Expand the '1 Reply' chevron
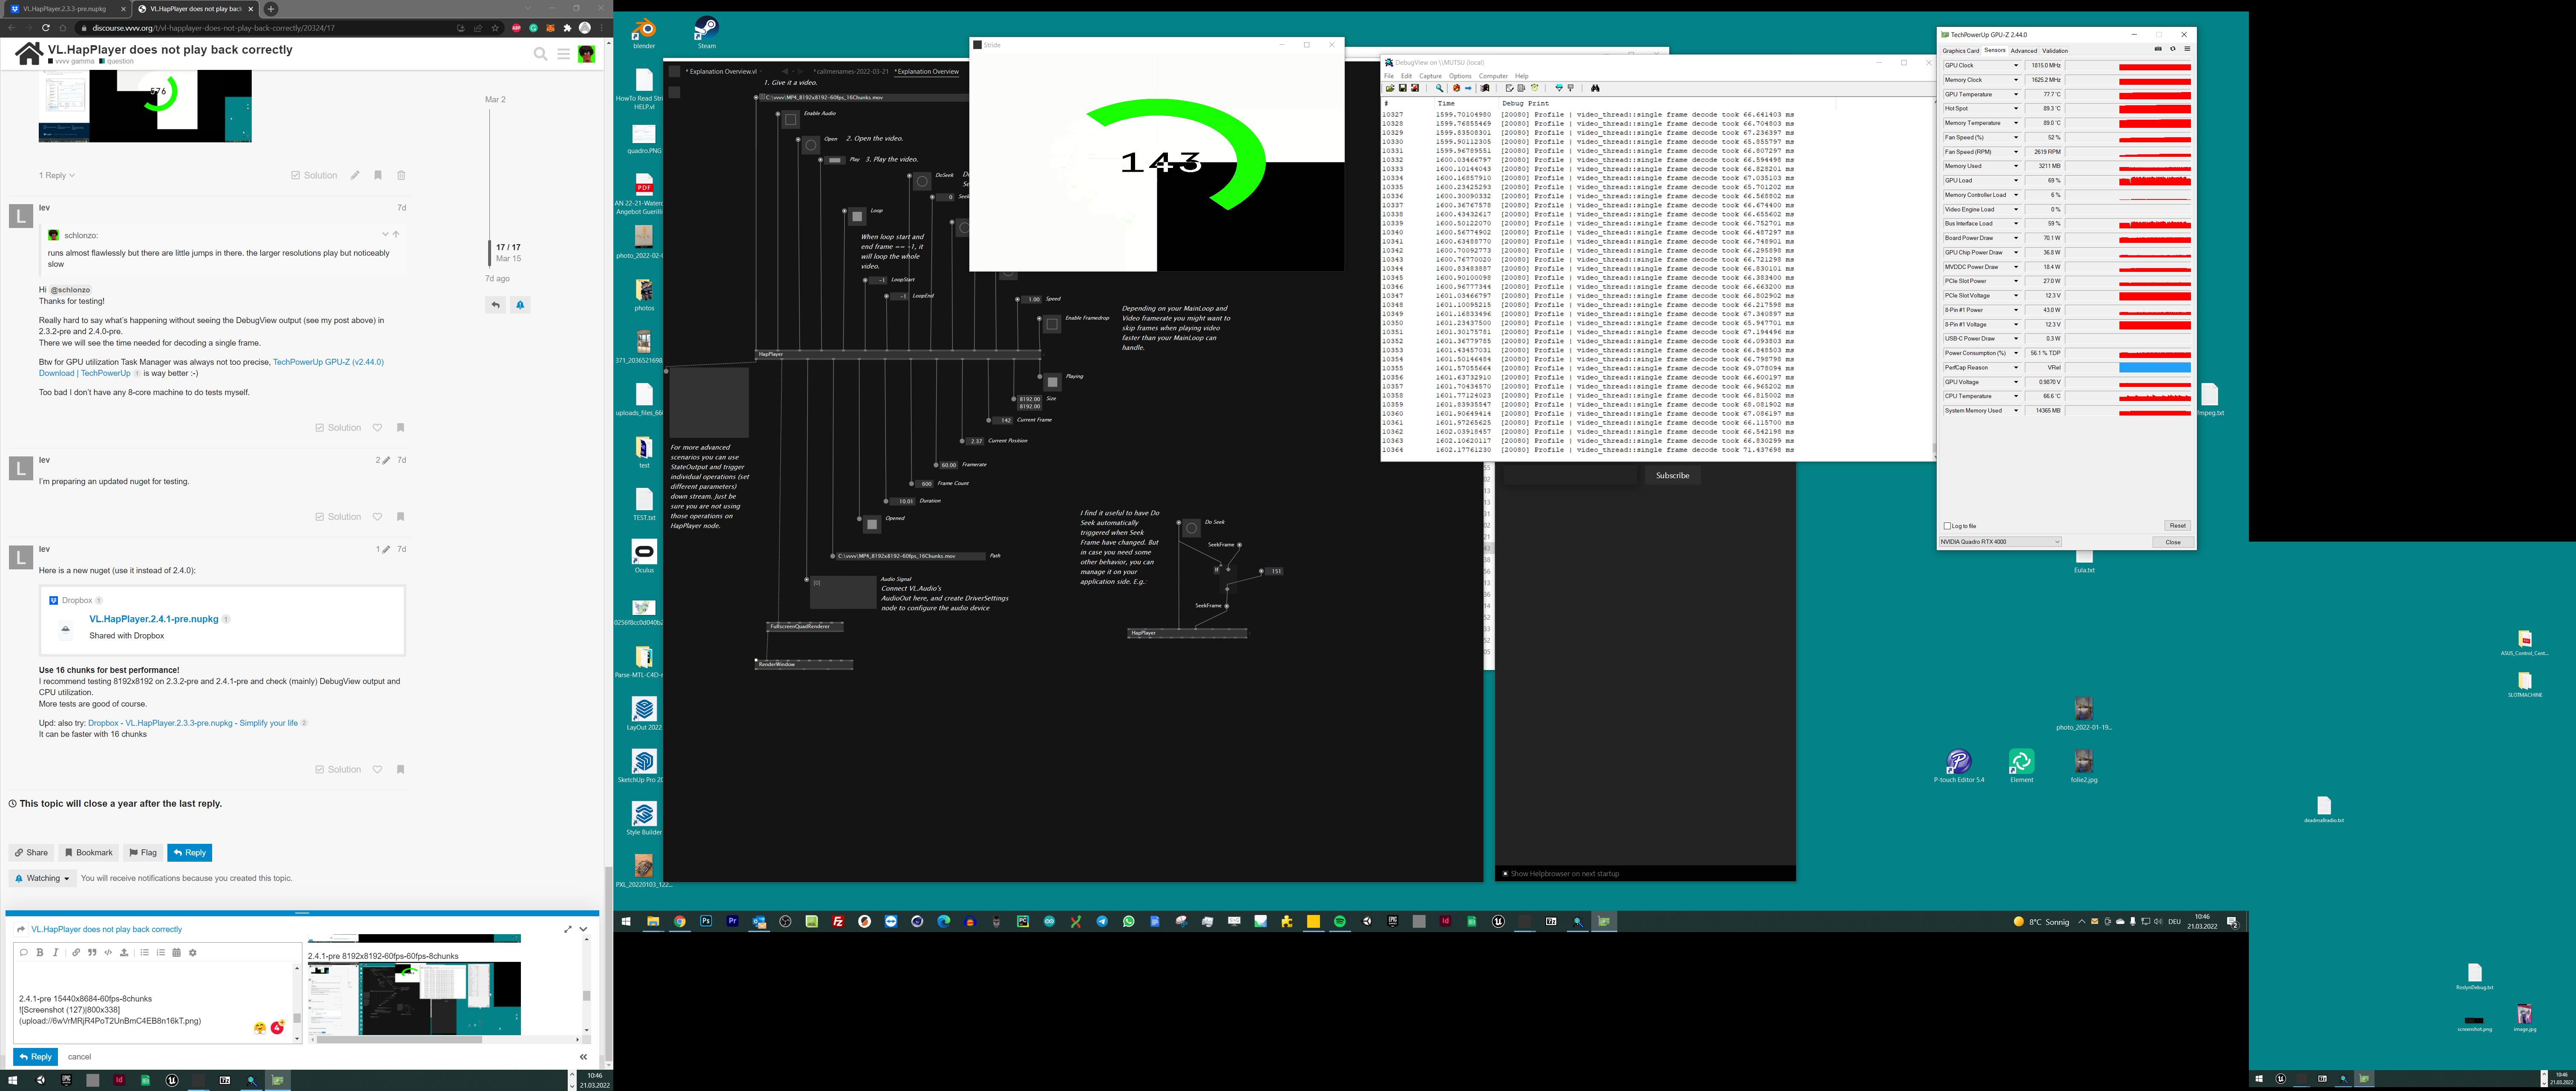This screenshot has height=1091, width=2576. [72, 176]
